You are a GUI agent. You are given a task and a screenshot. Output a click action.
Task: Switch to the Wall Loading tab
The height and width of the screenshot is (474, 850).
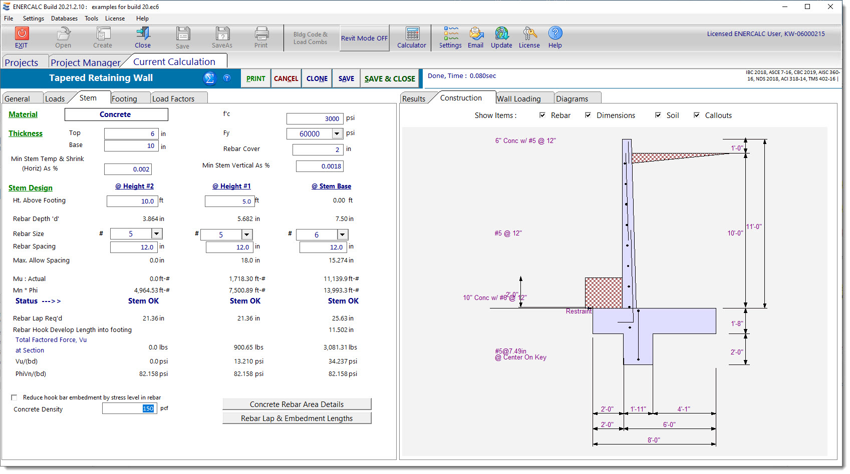click(524, 98)
